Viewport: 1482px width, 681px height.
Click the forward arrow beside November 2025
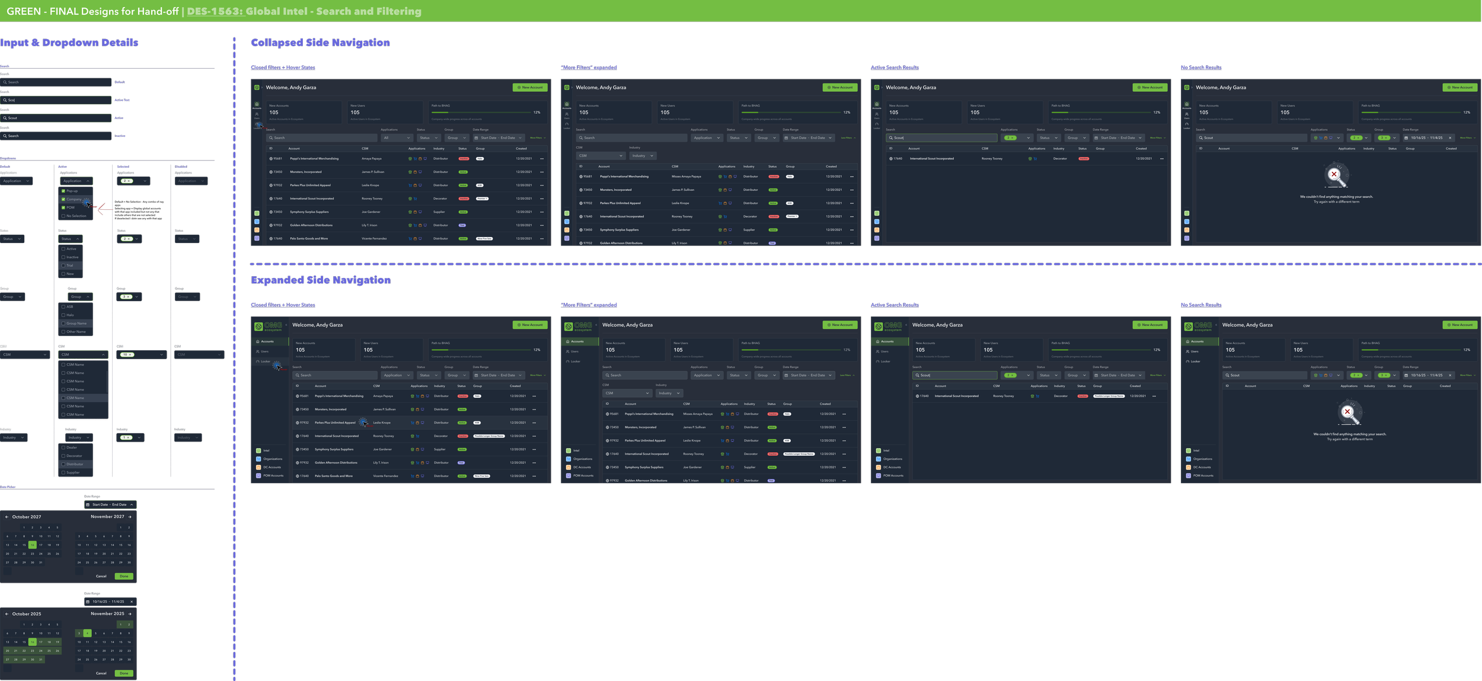(130, 614)
